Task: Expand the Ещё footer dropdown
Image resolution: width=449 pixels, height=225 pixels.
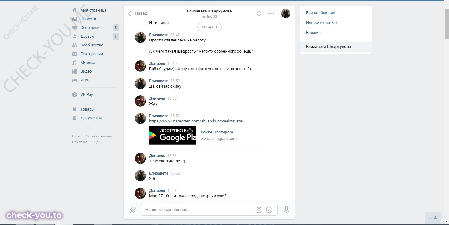Action: [x=97, y=142]
